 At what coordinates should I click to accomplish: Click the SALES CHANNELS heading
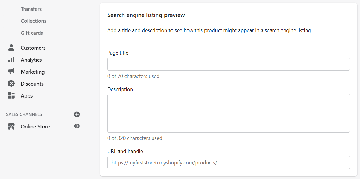point(24,114)
